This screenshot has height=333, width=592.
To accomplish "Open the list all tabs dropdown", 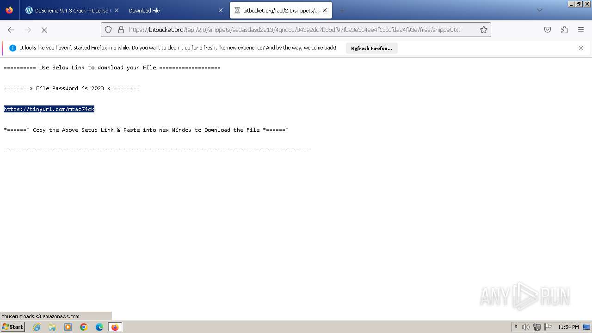I will click(x=539, y=10).
